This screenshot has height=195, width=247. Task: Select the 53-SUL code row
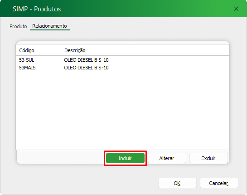(122, 60)
